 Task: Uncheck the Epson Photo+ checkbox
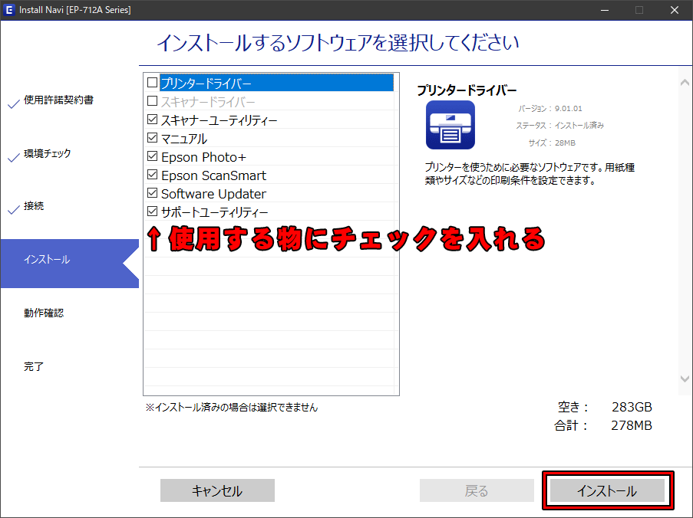(153, 156)
